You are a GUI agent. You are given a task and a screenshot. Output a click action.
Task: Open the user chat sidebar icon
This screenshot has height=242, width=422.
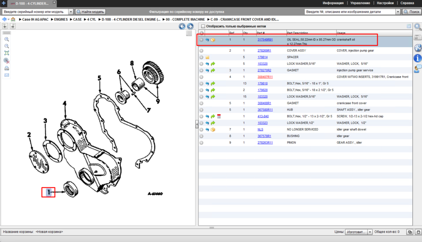coord(418,69)
